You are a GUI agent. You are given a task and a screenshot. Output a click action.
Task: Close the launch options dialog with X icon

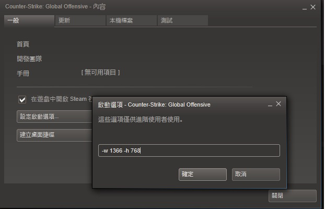pos(278,104)
